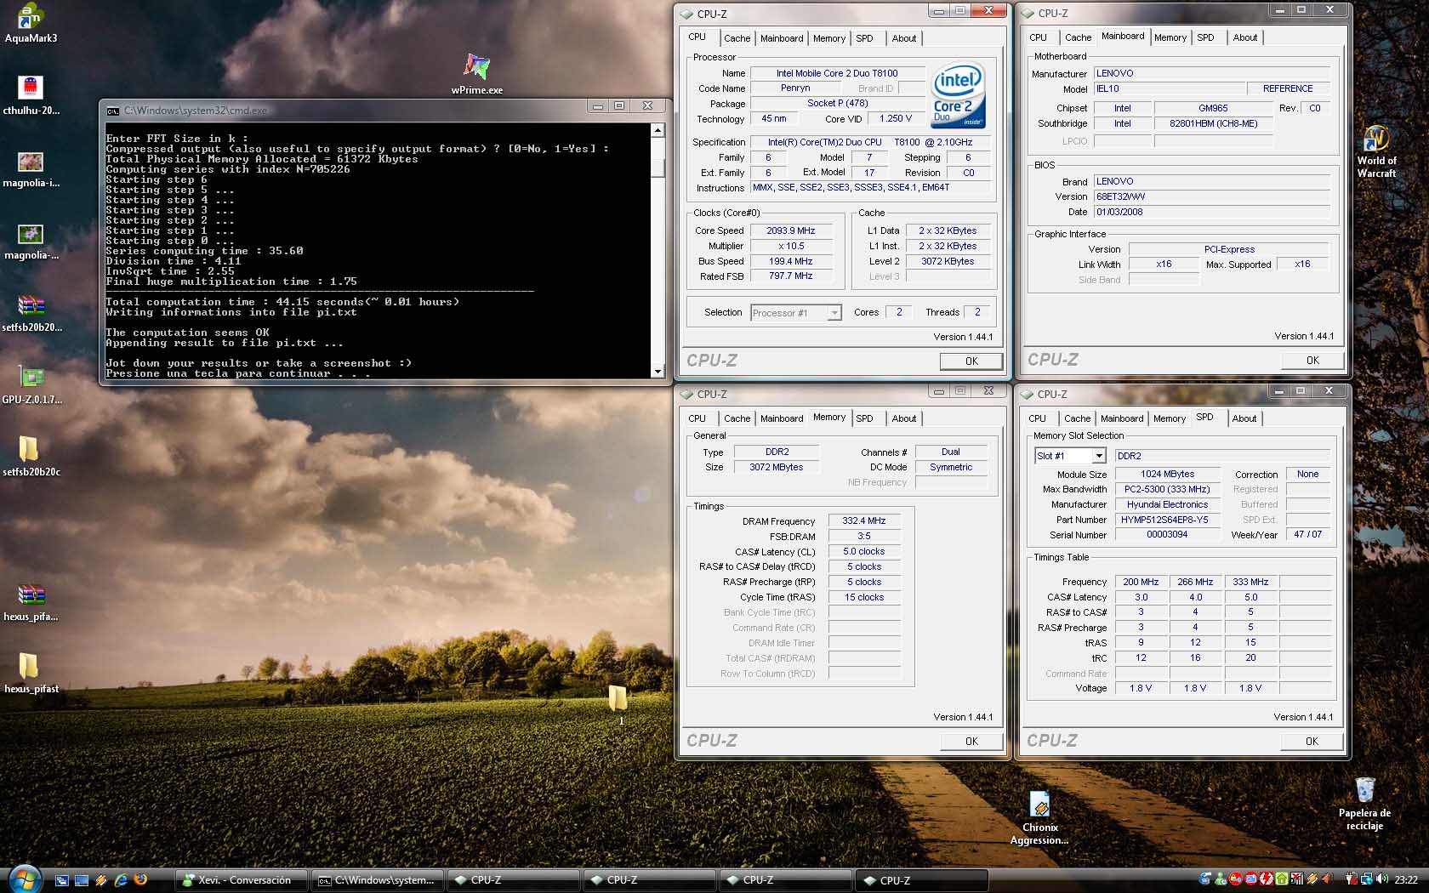Click the Week/Year value 47 / 07
1429x893 pixels.
click(x=1307, y=535)
